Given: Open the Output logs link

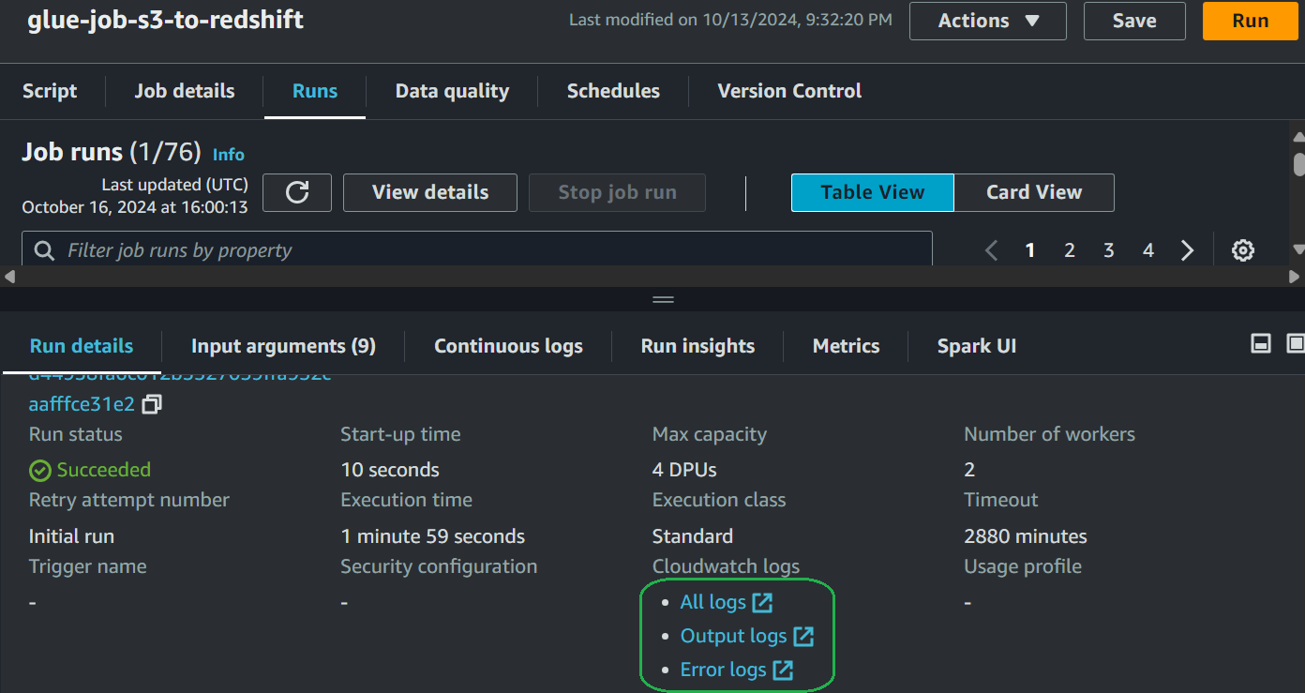Looking at the screenshot, I should pos(733,637).
